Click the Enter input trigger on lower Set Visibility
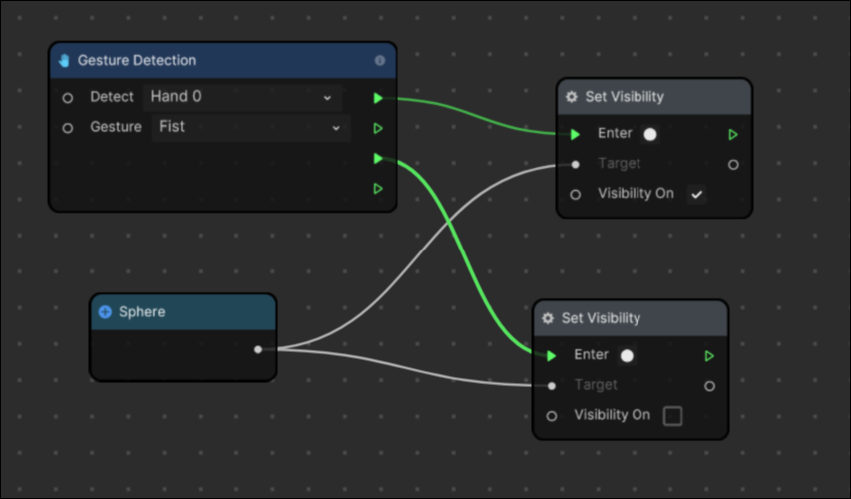The height and width of the screenshot is (499, 851). pyautogui.click(x=551, y=356)
